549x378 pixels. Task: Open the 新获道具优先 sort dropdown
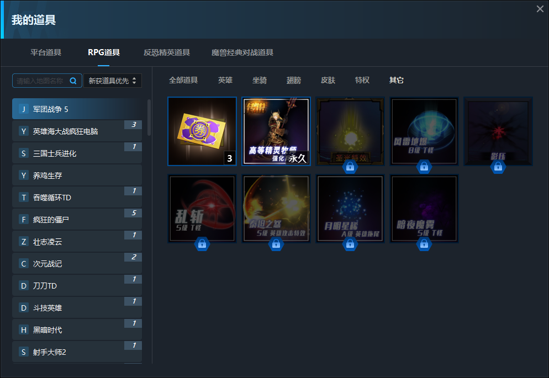click(x=113, y=81)
